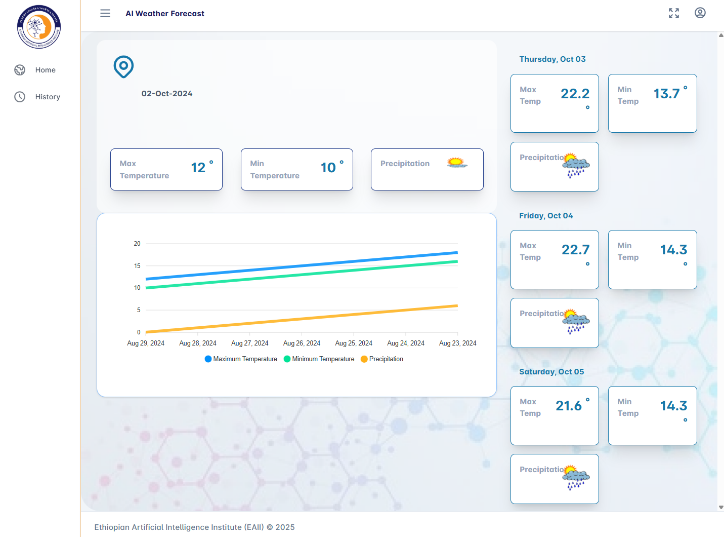Click the scrollbar up arrow
724x537 pixels.
(x=720, y=35)
